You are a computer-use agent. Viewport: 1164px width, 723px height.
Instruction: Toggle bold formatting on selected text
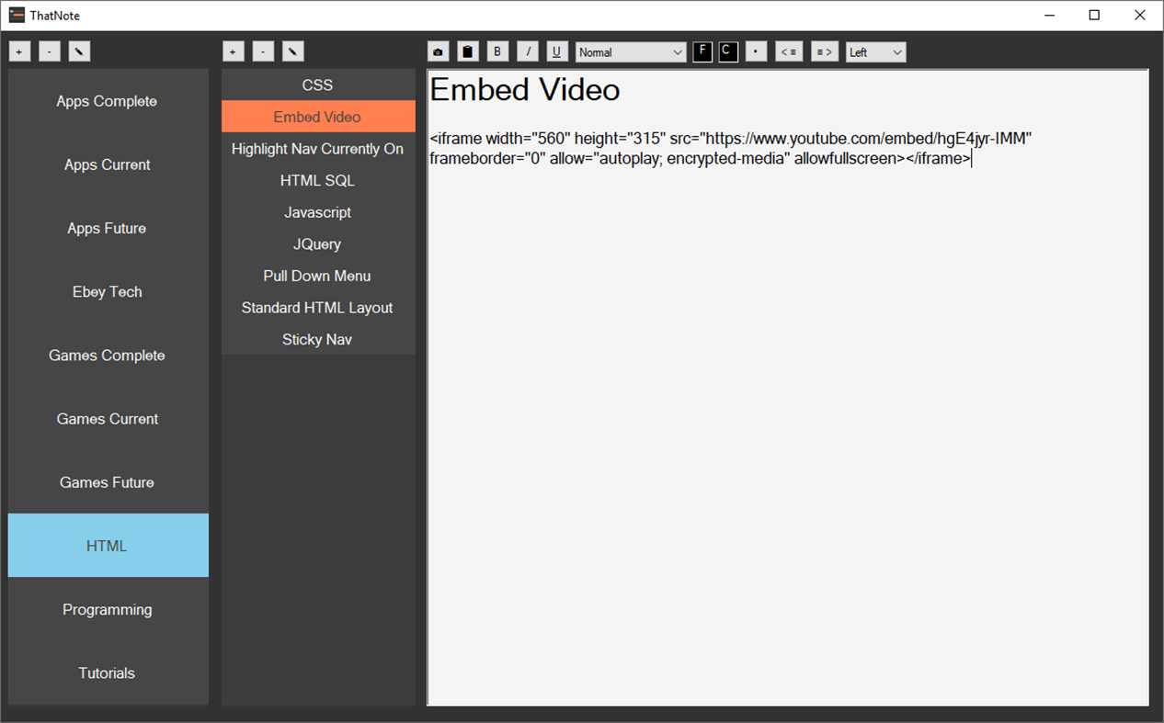point(497,51)
